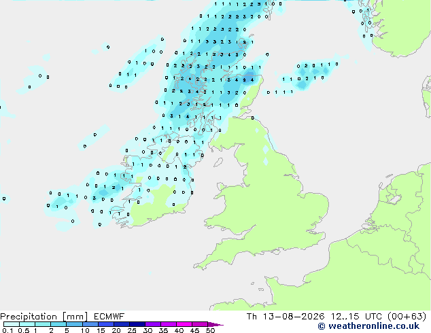Click the '12..15' time range text
431x333 pixels.
(x=345, y=317)
